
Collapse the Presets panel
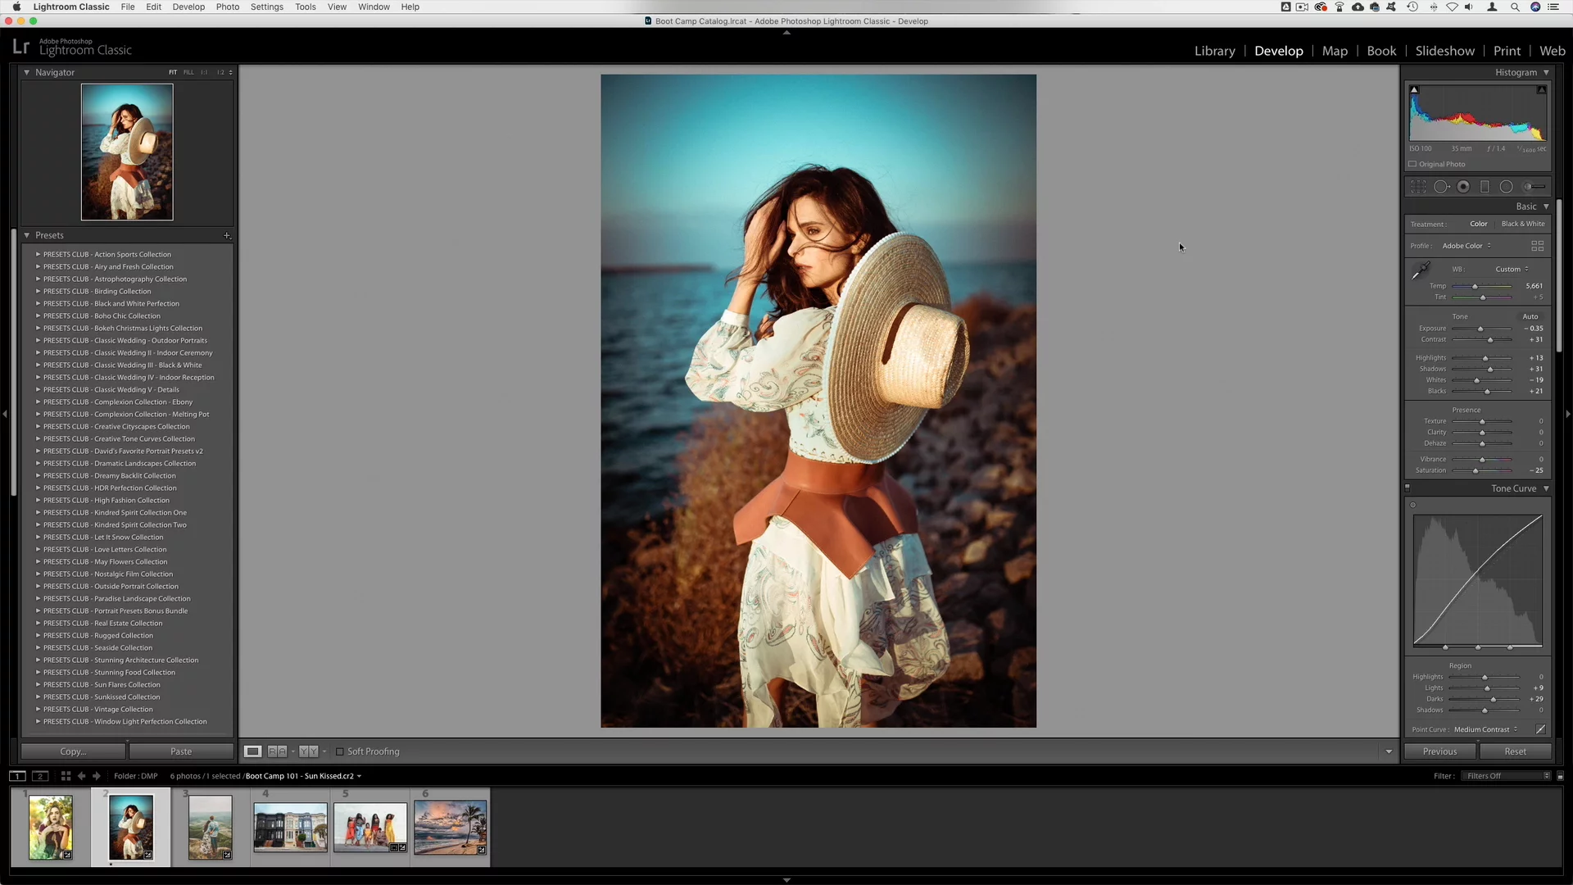click(26, 235)
